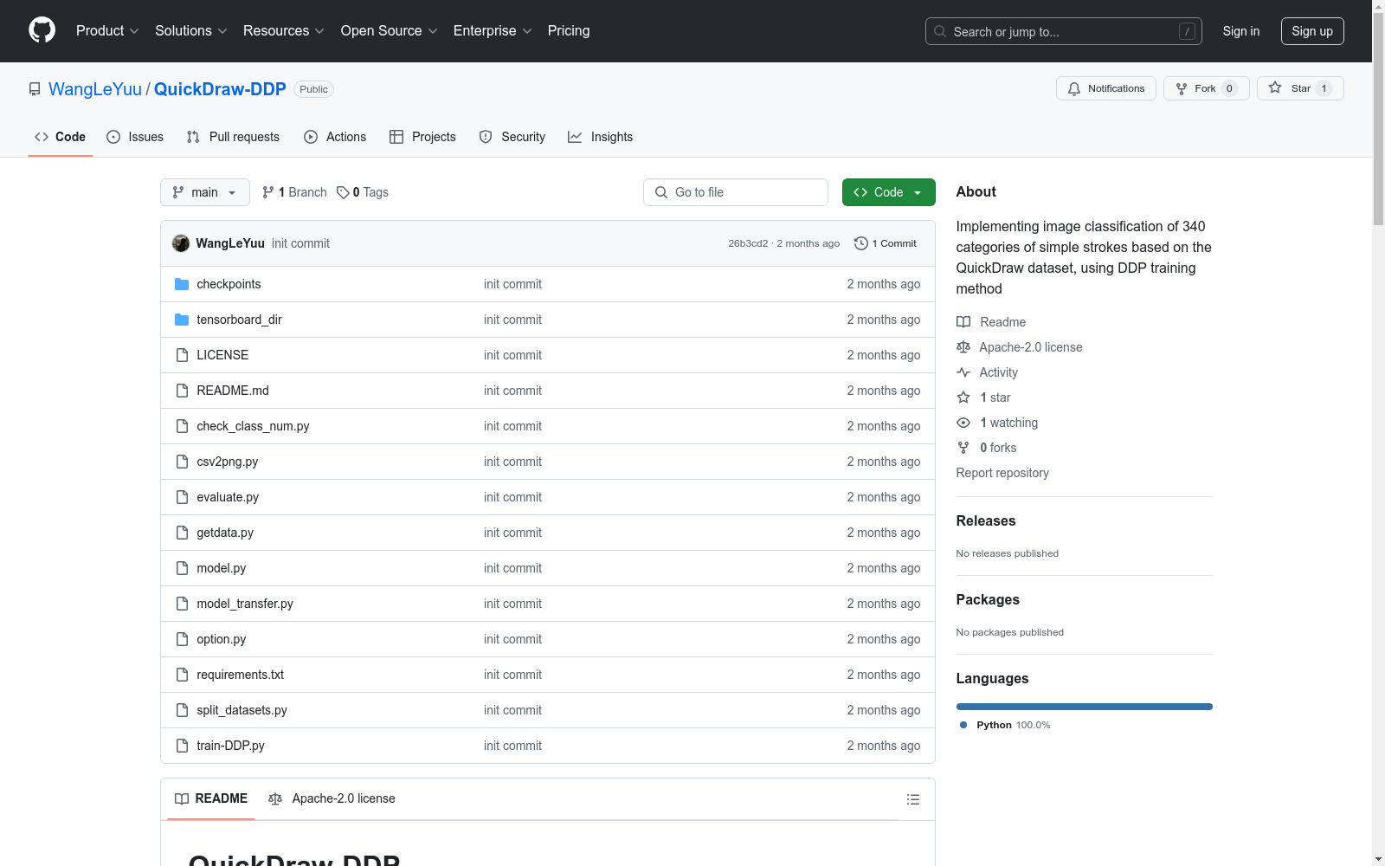Click the Sign up button
The width and height of the screenshot is (1385, 866).
pyautogui.click(x=1312, y=31)
